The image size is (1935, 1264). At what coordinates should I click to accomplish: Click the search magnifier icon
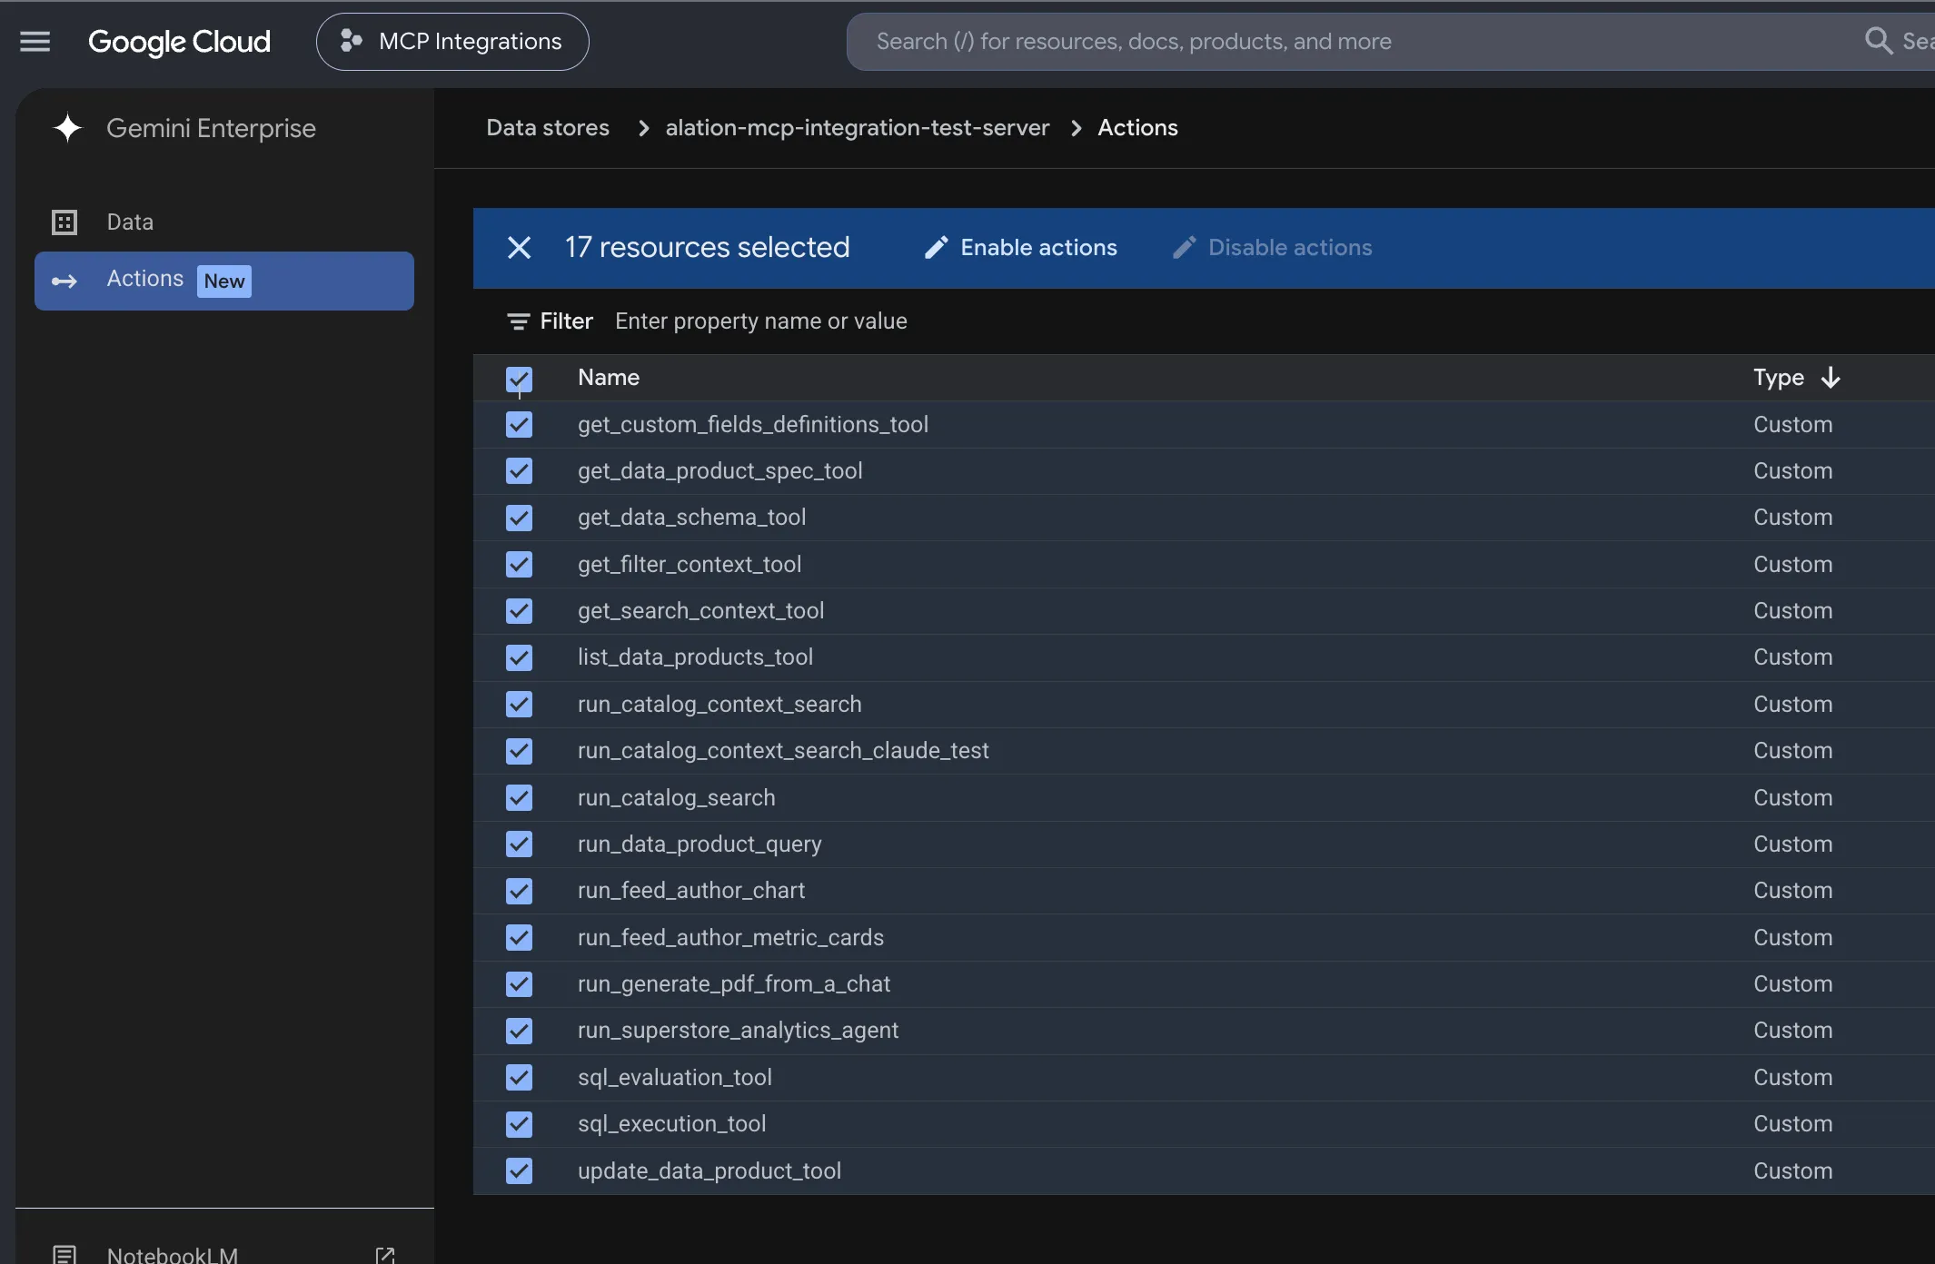click(x=1878, y=41)
